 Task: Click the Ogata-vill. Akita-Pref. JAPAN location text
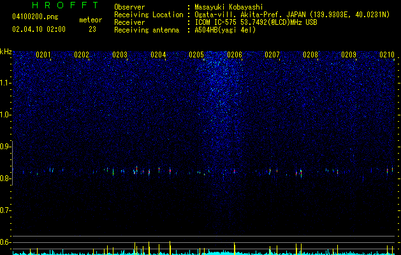pos(292,15)
